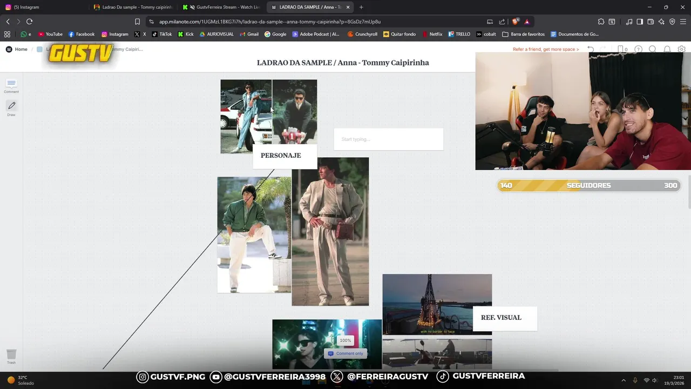The height and width of the screenshot is (389, 691).
Task: Click the Start typing note field
Action: point(389,139)
